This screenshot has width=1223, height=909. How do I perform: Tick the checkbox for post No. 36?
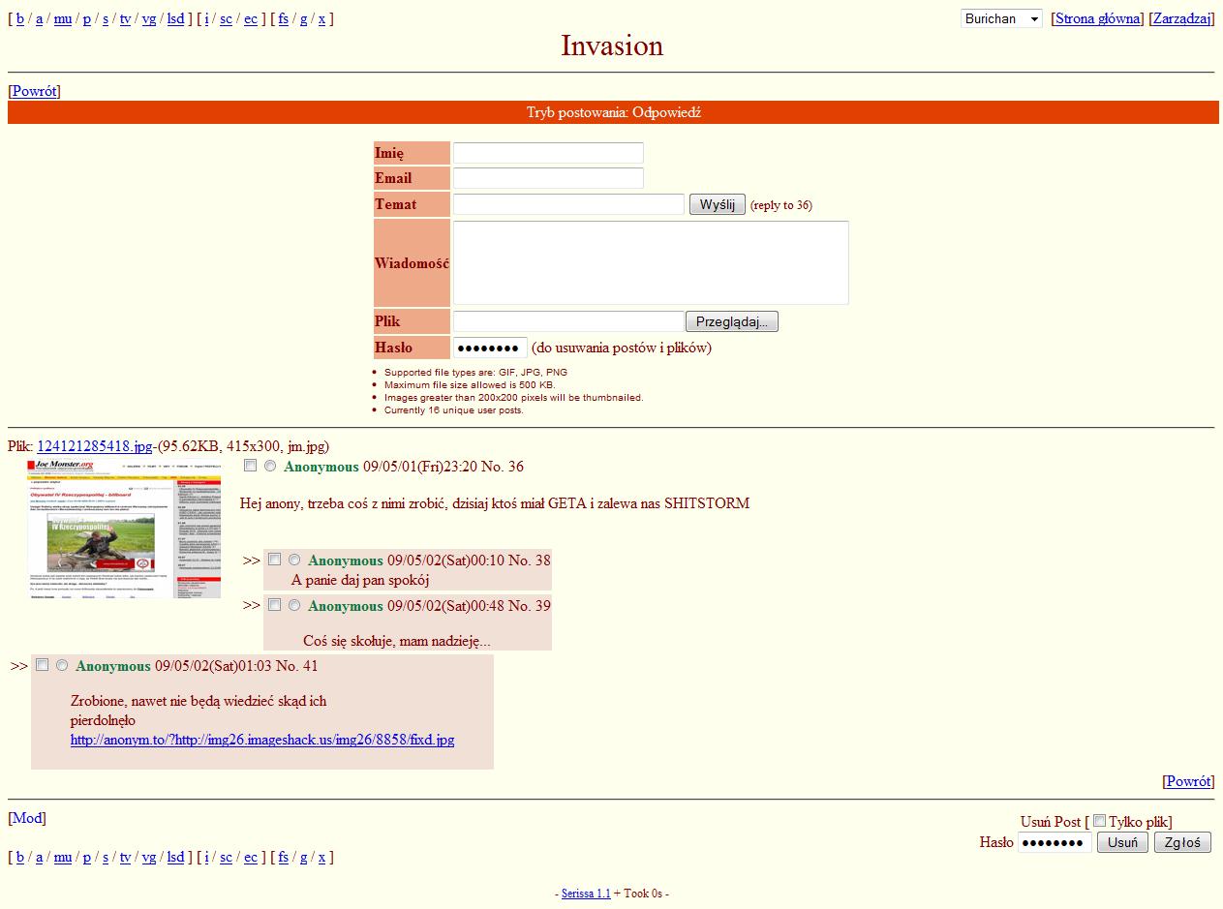251,466
